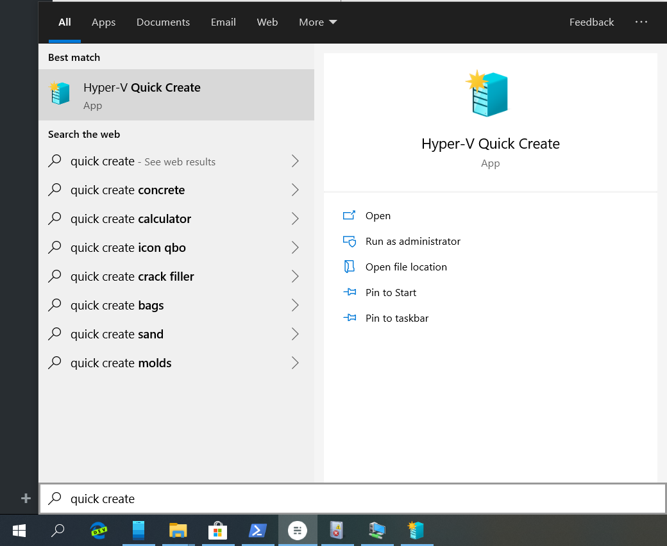
Task: Click magnifier icon beside quick create molds
Action: [55, 363]
